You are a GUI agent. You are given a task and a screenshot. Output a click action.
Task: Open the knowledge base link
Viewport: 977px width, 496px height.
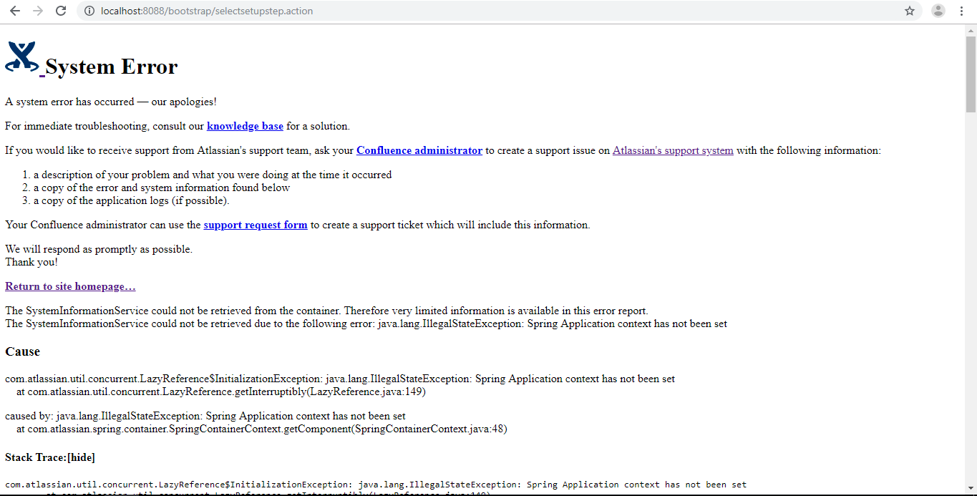245,126
